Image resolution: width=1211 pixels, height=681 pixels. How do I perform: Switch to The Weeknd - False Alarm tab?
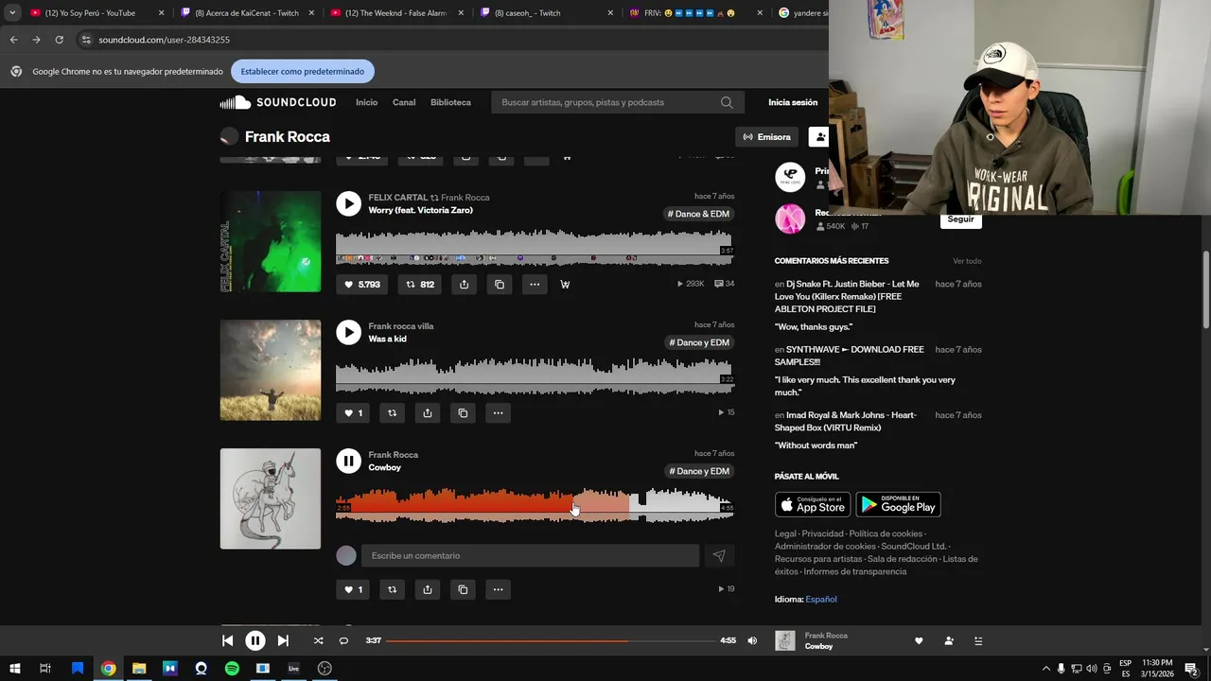(395, 13)
